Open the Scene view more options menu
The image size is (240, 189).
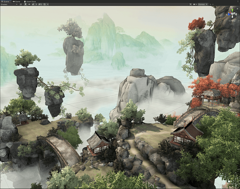[x=238, y=1]
